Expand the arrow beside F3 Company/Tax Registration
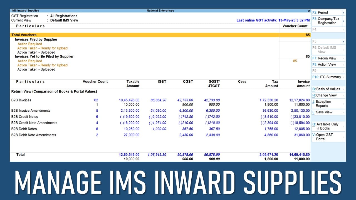 click(x=344, y=21)
